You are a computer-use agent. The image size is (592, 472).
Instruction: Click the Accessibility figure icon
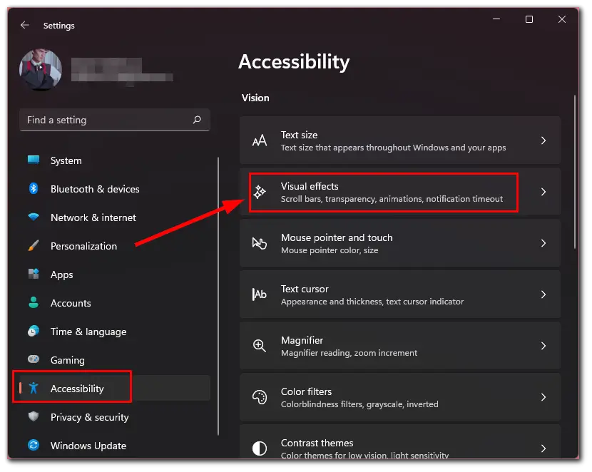pos(34,388)
